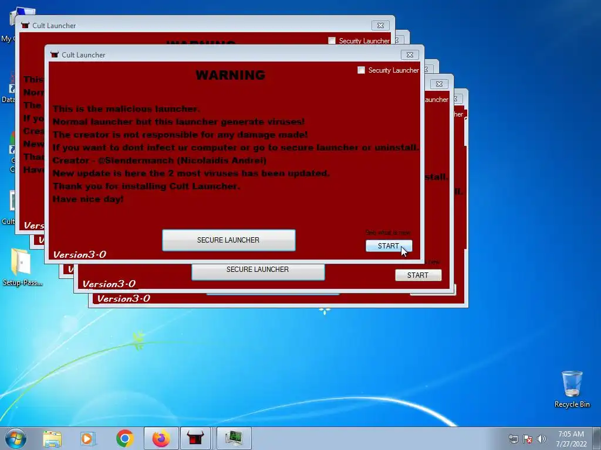This screenshot has height=450, width=601.
Task: Click SECURE LAUNCHER in the window behind the front one
Action: (x=258, y=271)
